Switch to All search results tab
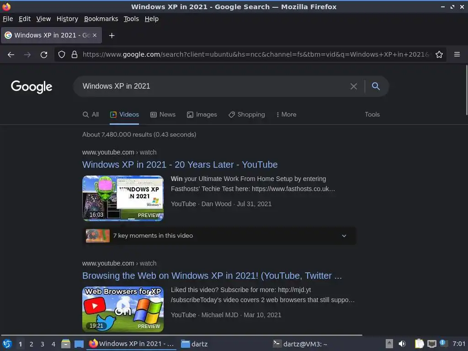Image resolution: width=468 pixels, height=351 pixels. coord(90,115)
